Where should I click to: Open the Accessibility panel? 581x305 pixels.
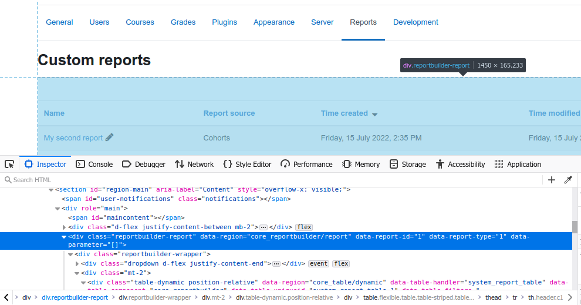(461, 164)
